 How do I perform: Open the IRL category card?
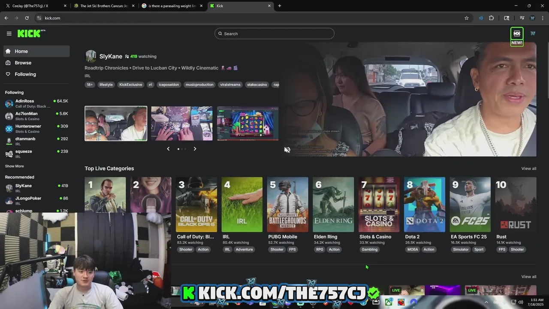pos(242,205)
